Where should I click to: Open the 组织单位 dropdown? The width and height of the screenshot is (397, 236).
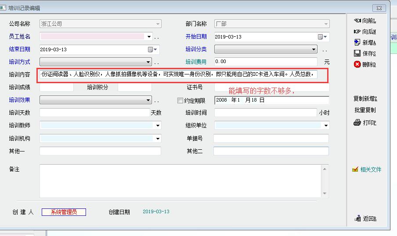326,126
